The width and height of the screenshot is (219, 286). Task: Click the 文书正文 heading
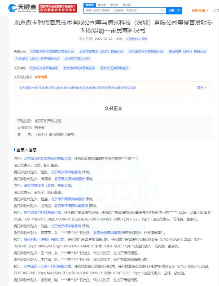click(113, 108)
